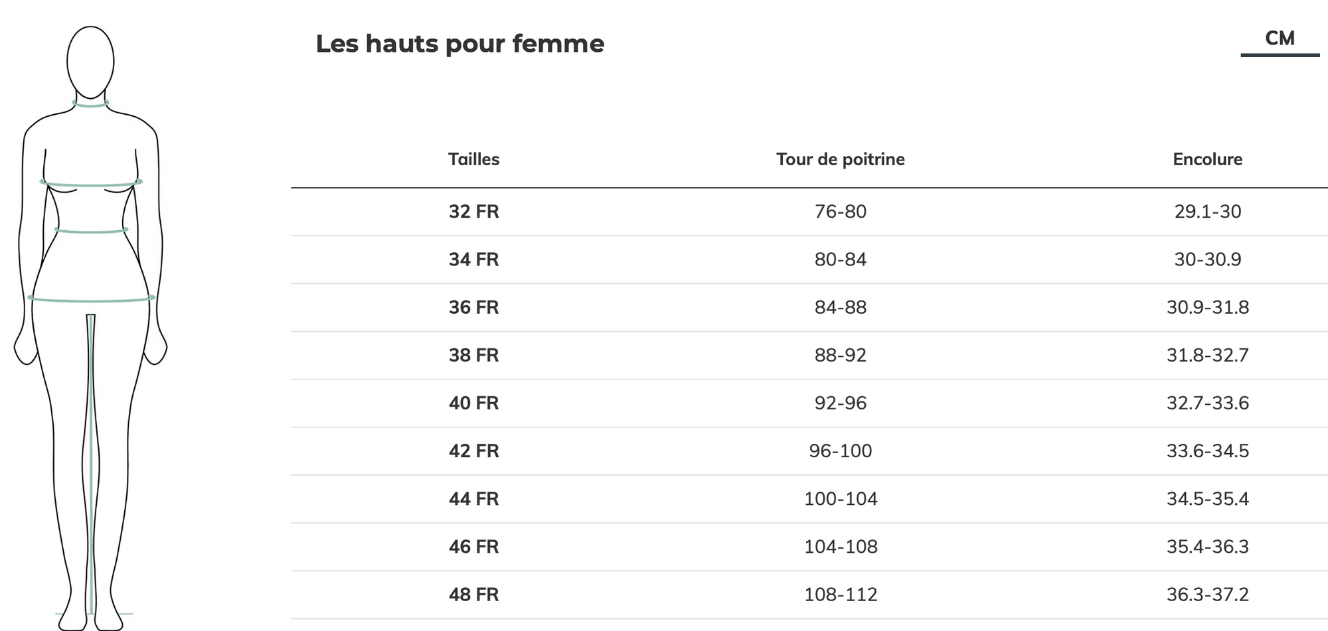Select the 44 FR size row
The height and width of the screenshot is (631, 1328).
pos(809,498)
